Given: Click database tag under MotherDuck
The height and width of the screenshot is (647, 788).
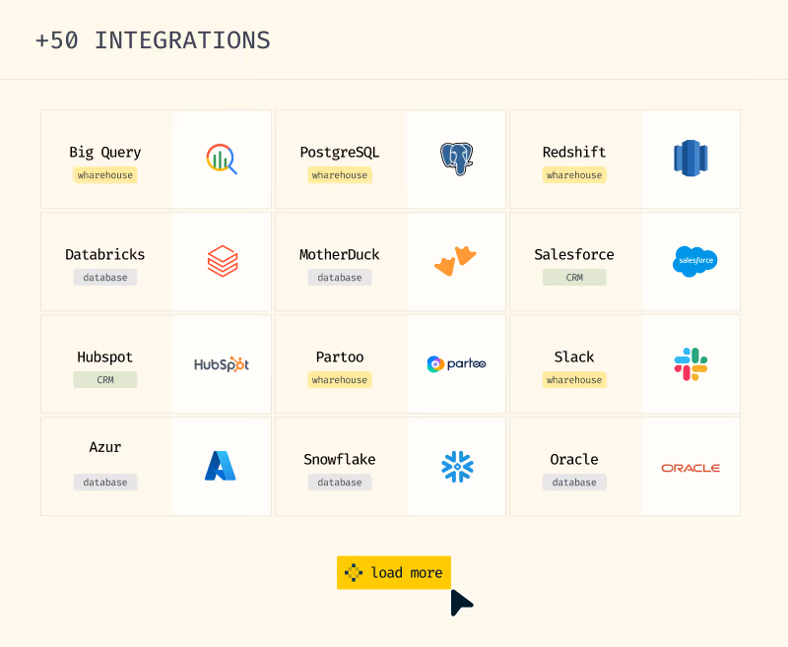Looking at the screenshot, I should tap(340, 278).
